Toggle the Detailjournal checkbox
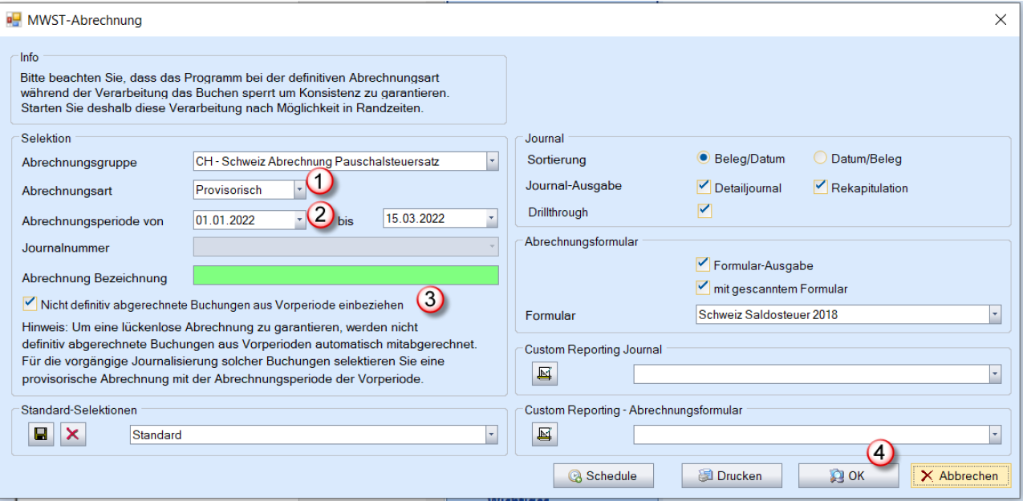Image resolution: width=1023 pixels, height=501 pixels. tap(704, 187)
